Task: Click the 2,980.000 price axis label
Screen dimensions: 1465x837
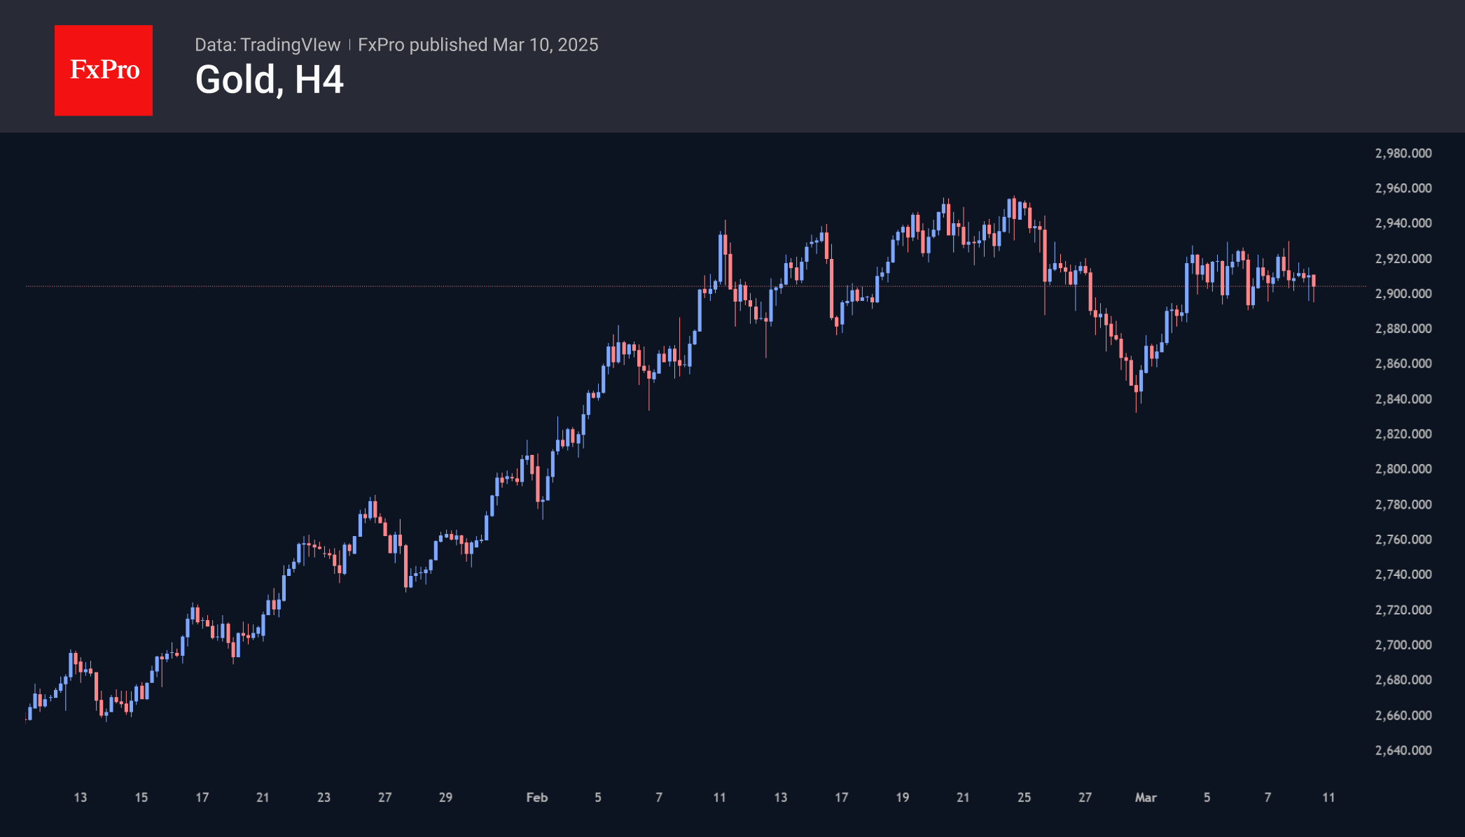Action: click(1403, 153)
